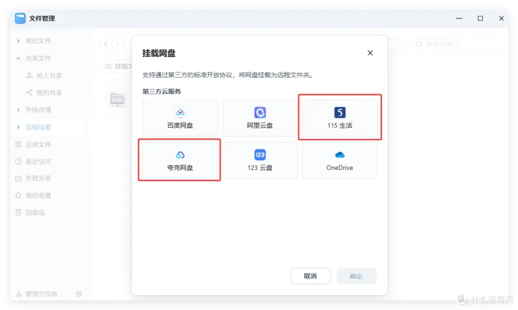Viewport: 518px width, 310px height.
Task: Click the 他人共享 person icon
Action: coord(29,75)
